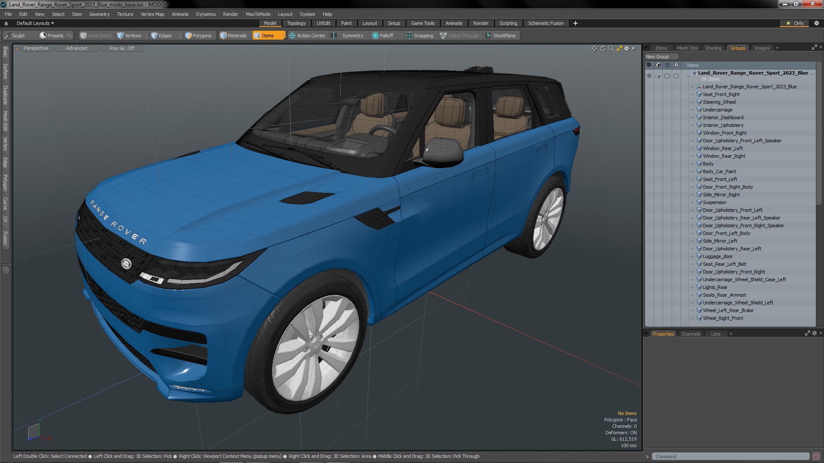Click the home arrow icon left of Default Layouts
This screenshot has height=463, width=824.
pos(6,23)
